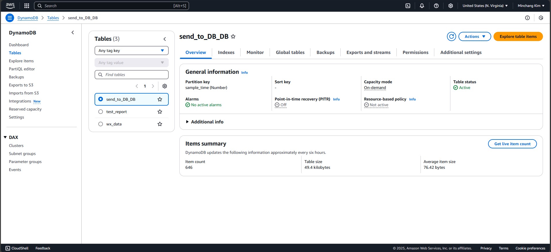Click the clock icon at top right

(541, 18)
